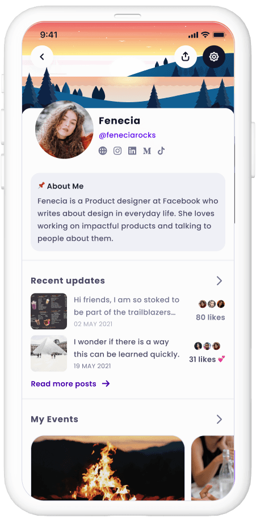The height and width of the screenshot is (523, 256).
Task: Expand My Events with the chevron
Action: tap(219, 419)
